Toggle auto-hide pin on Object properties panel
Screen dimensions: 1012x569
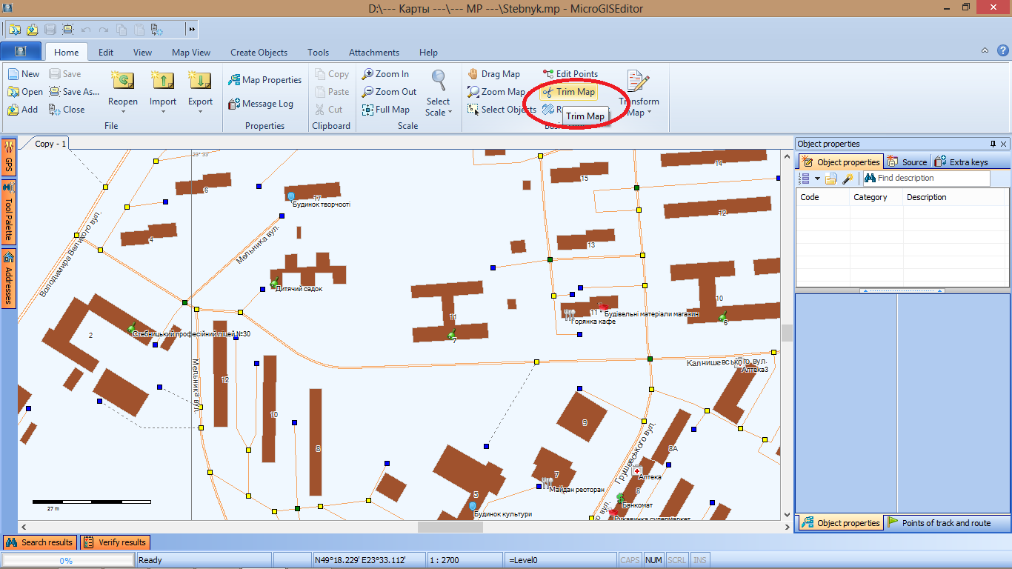point(993,144)
